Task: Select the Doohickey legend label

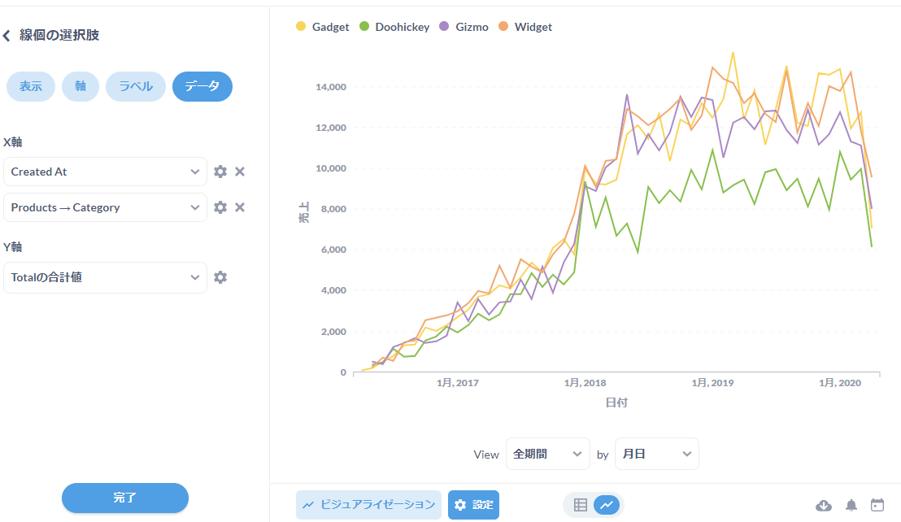Action: [394, 26]
